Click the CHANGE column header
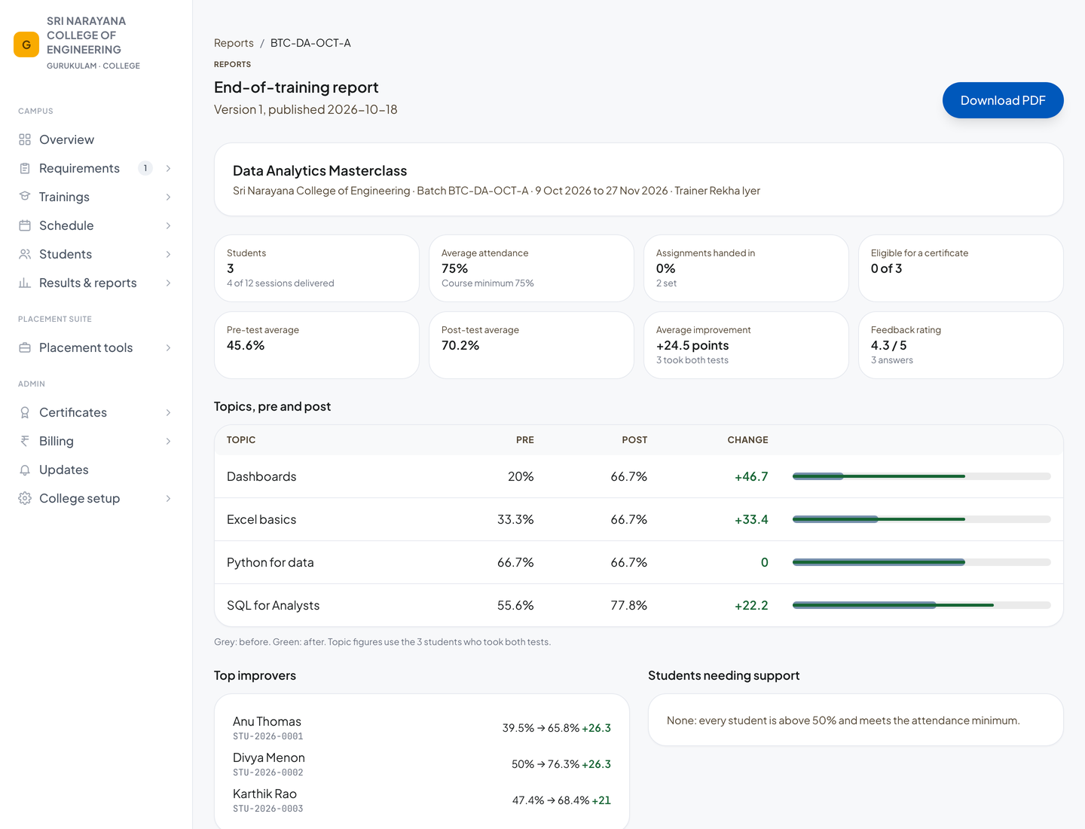Screen dimensions: 1085x829 point(747,440)
